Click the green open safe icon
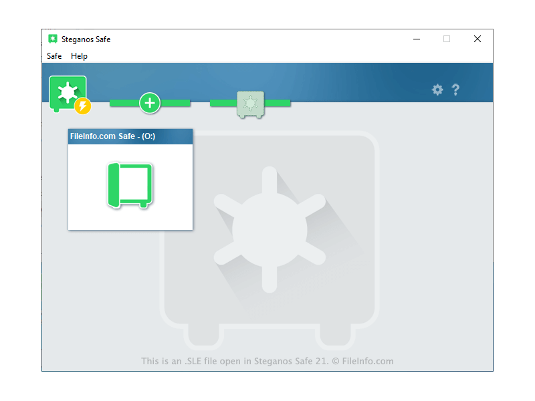Image resolution: width=535 pixels, height=401 pixels. tap(130, 185)
